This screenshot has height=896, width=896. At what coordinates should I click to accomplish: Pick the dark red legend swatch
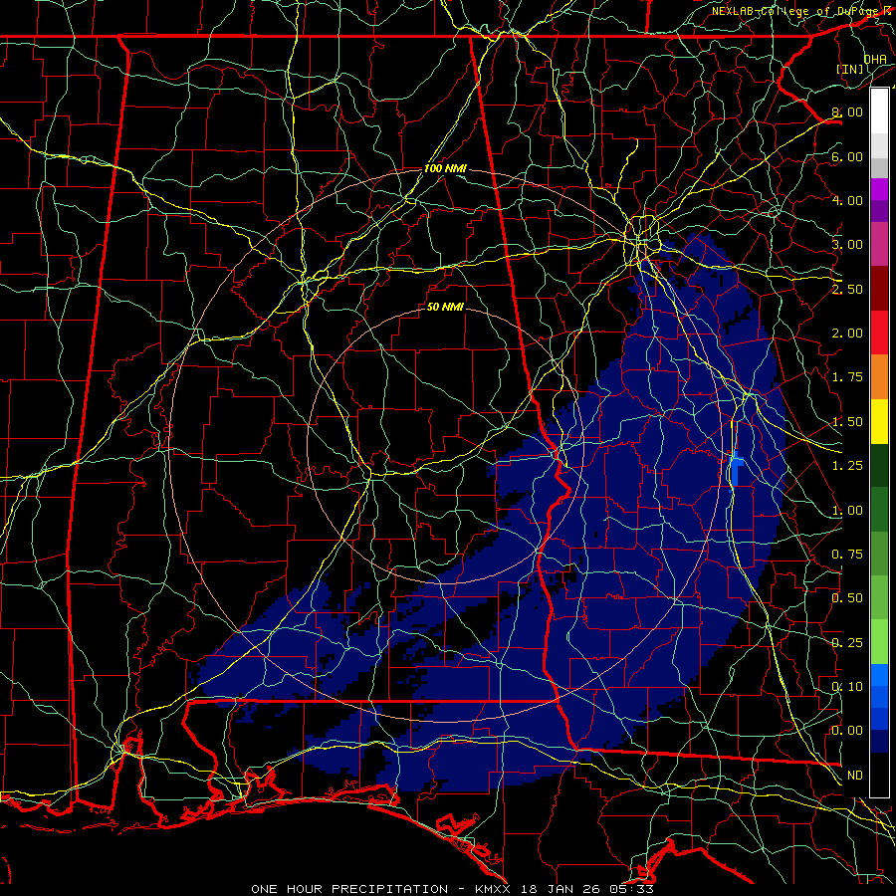pyautogui.click(x=879, y=289)
